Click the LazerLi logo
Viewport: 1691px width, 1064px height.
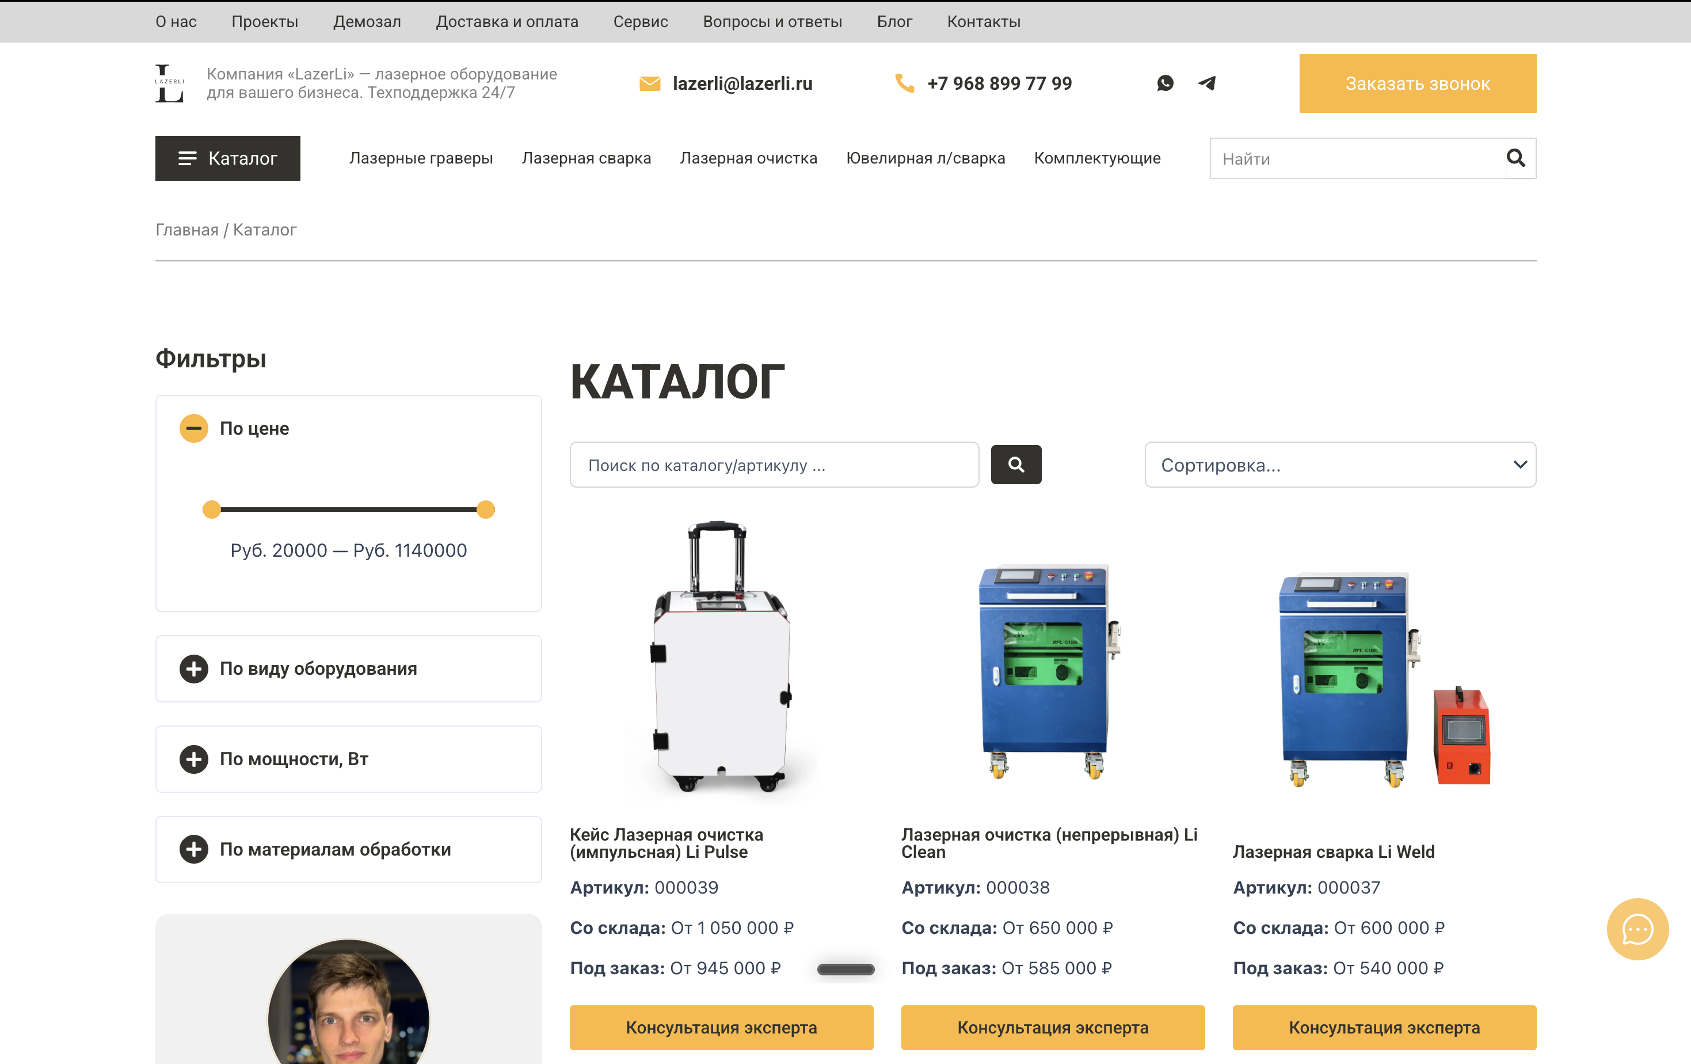pos(169,83)
